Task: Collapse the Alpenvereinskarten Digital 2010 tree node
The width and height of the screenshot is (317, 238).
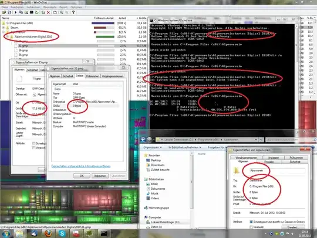Action: click(x=8, y=36)
